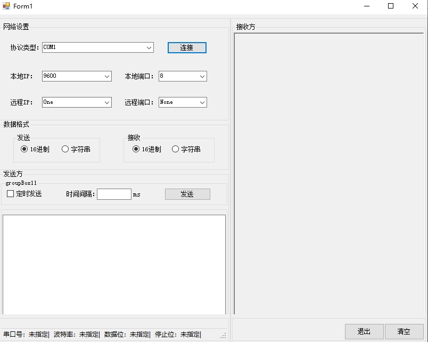
Task: Click the resize grip in status bar corner
Action: [223, 336]
